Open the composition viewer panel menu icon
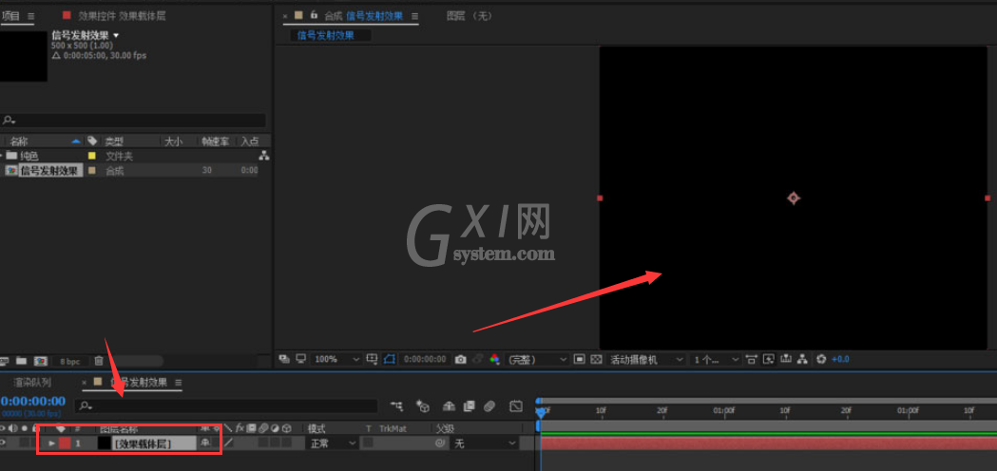This screenshot has width=997, height=471. point(414,16)
